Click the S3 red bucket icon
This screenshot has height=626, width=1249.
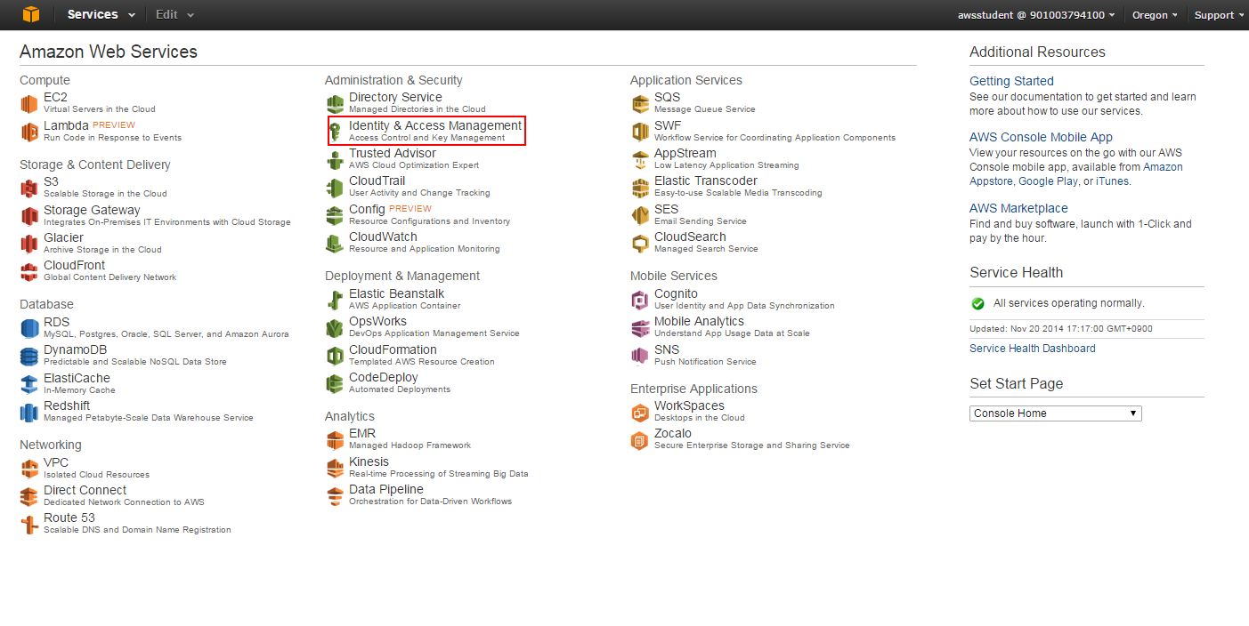point(29,188)
